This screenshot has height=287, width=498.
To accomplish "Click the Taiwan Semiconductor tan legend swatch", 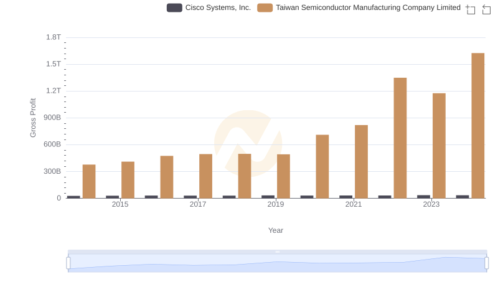I will [265, 7].
